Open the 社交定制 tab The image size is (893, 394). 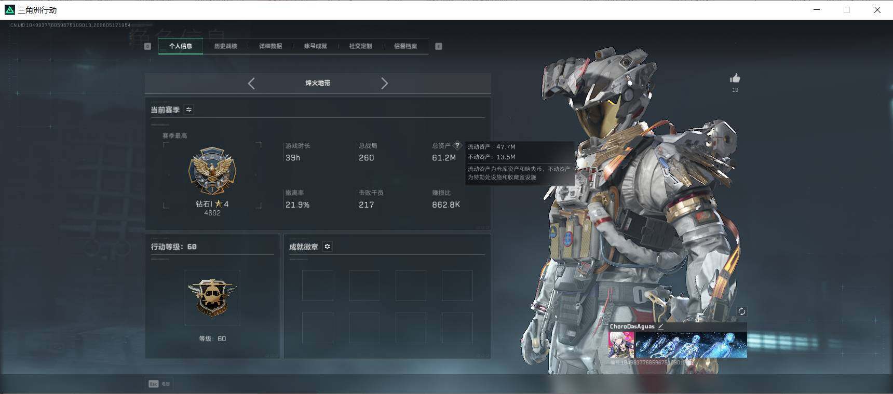360,46
